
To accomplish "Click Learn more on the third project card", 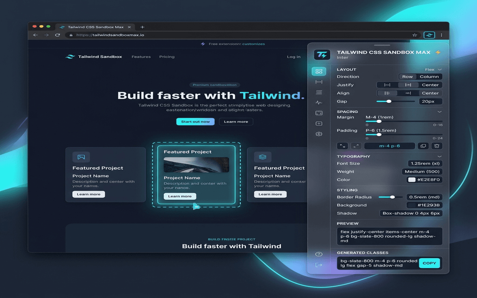I will coord(270,194).
